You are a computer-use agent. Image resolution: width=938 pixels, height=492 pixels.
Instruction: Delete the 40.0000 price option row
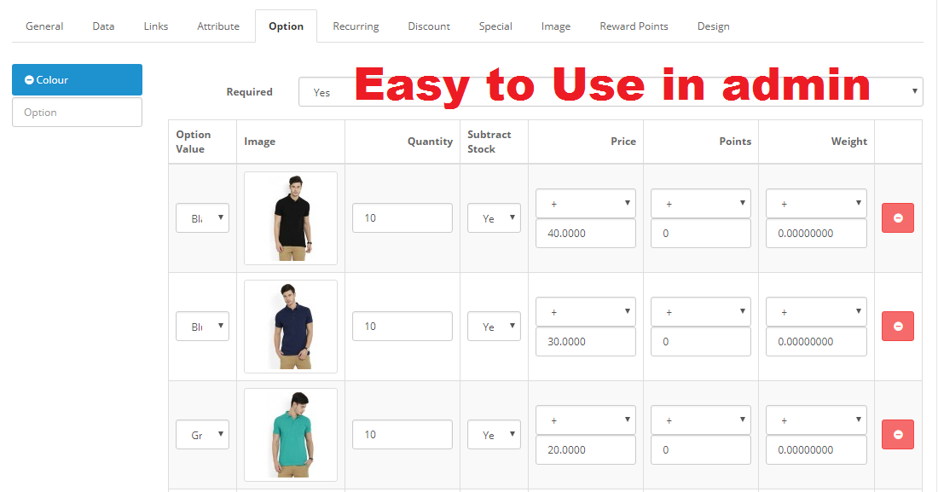point(897,218)
